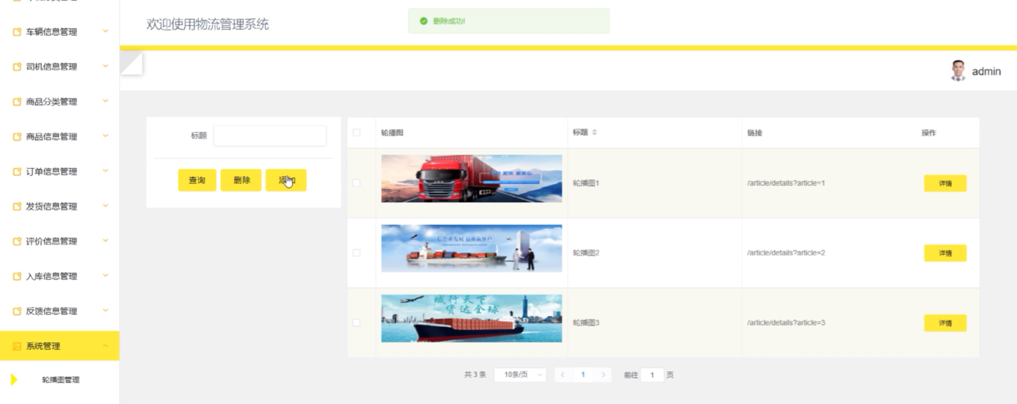Screen dimensions: 1017x404
Task: Check the 轮播图1 row checkbox
Action: [356, 183]
